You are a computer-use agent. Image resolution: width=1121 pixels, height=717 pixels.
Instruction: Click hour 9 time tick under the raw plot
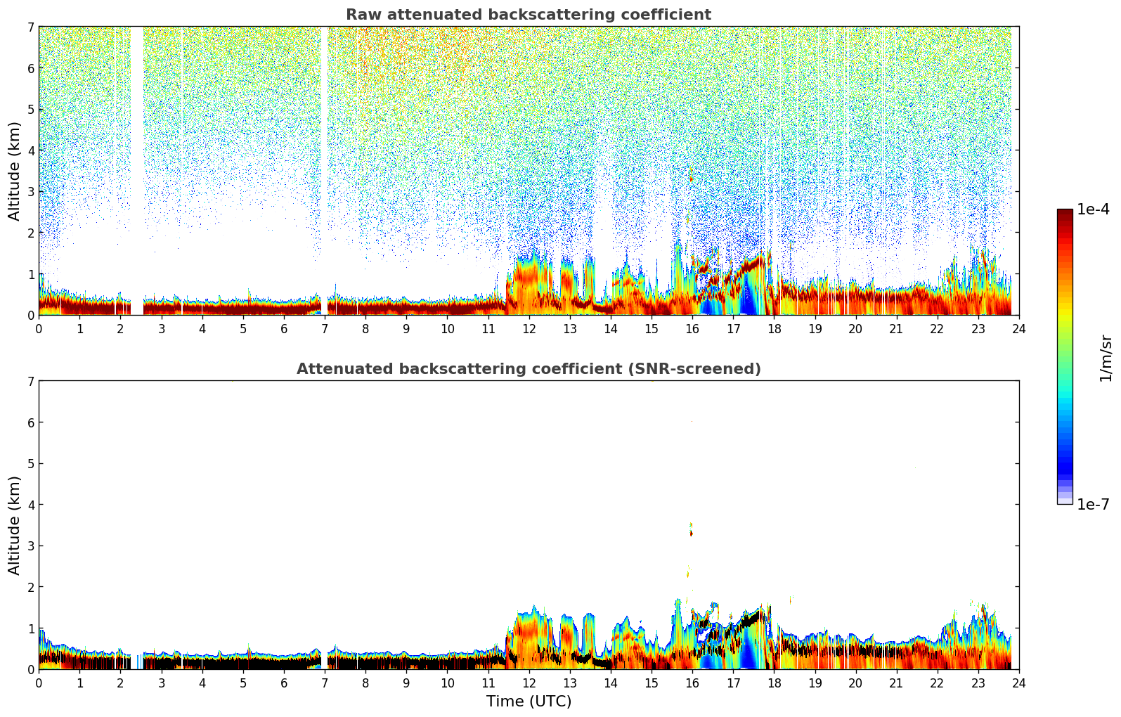tap(406, 328)
